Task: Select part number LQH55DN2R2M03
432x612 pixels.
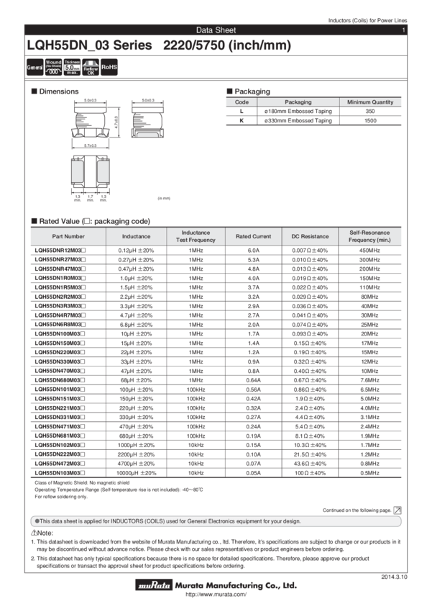Action: 60,297
